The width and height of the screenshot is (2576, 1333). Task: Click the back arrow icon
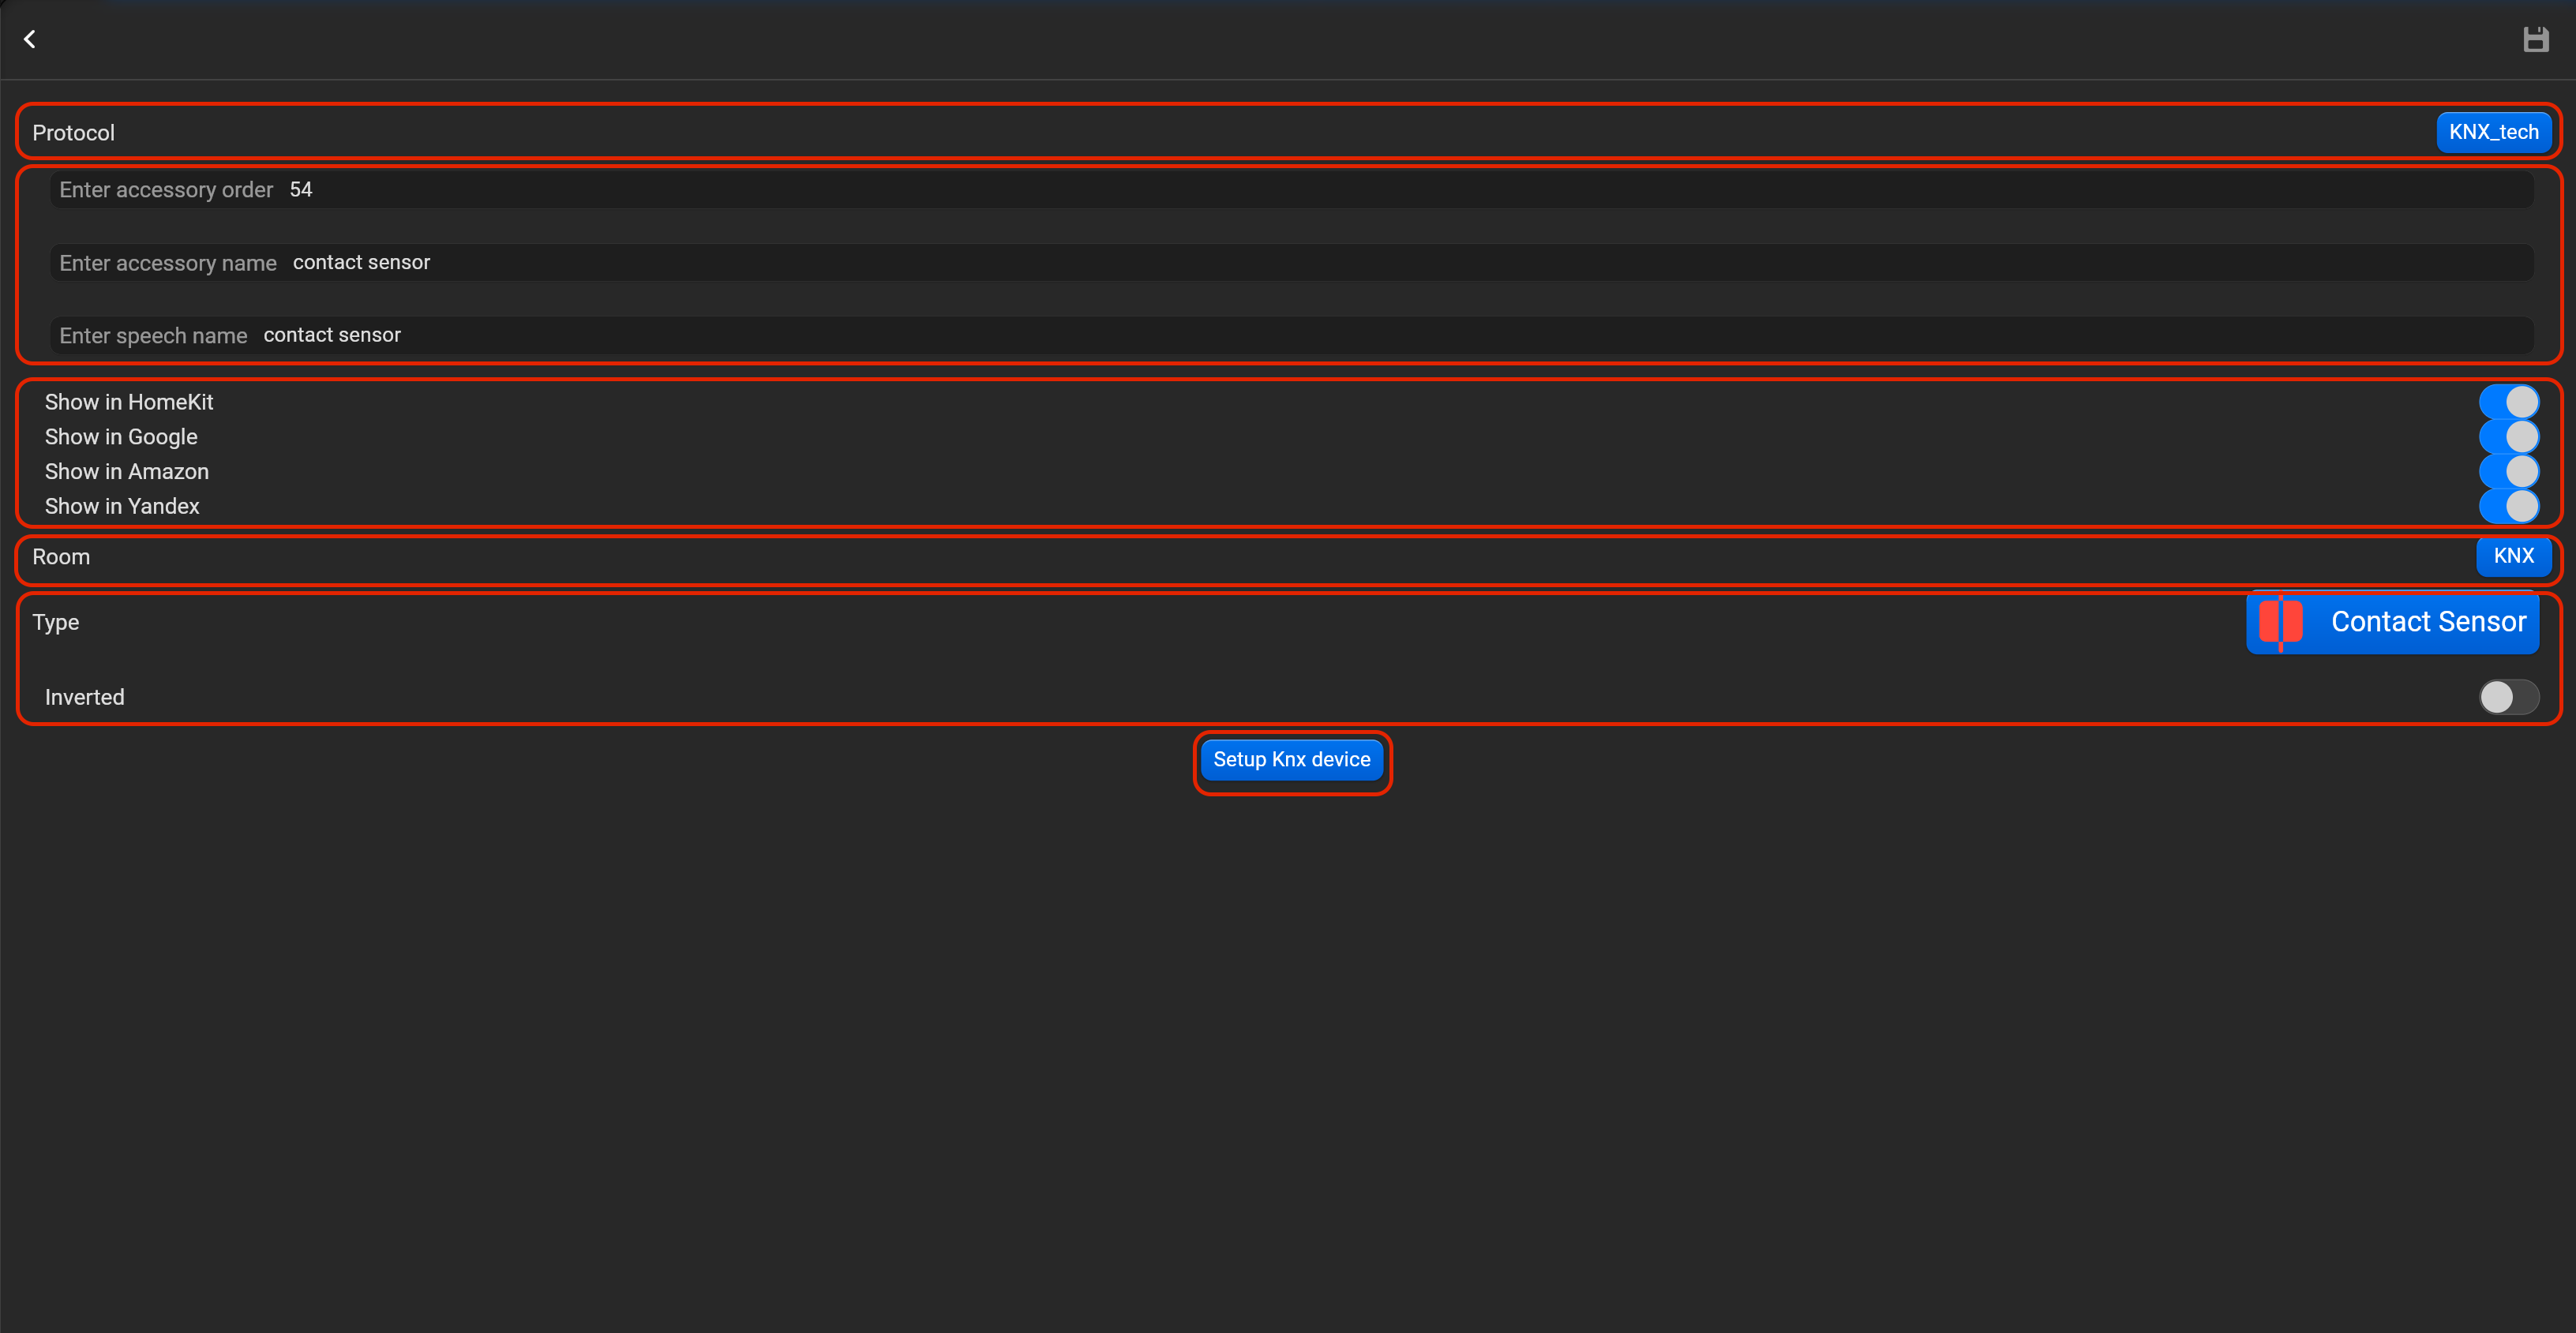(x=30, y=39)
